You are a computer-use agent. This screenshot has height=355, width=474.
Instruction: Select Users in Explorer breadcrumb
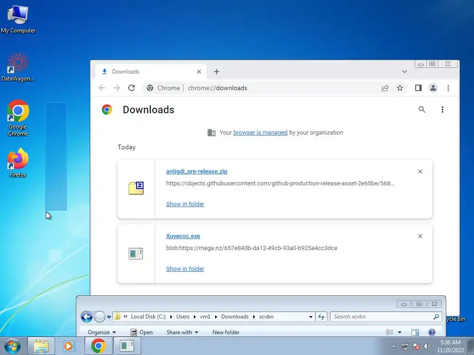182,317
